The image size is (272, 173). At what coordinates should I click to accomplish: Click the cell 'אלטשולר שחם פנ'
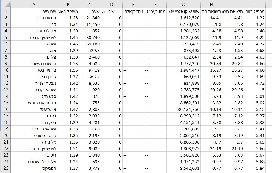coord(34,162)
